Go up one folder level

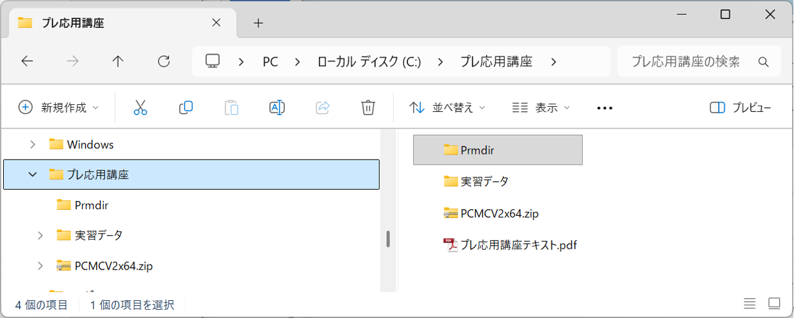(x=118, y=61)
